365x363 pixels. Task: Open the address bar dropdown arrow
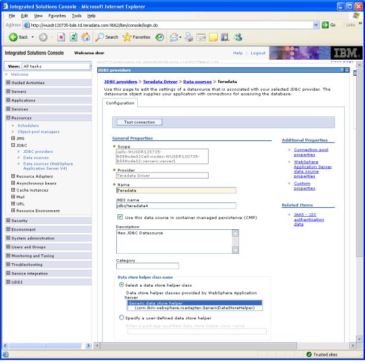(x=315, y=25)
